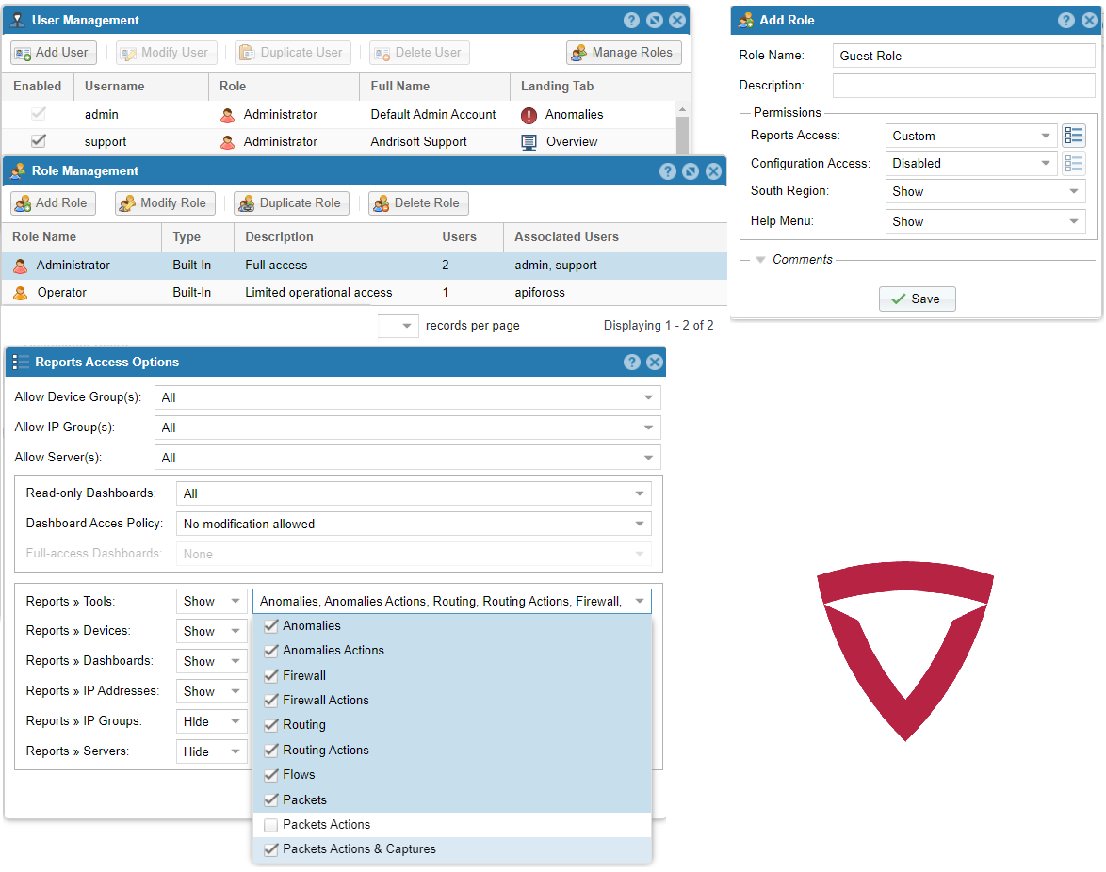This screenshot has height=872, width=1106.
Task: Click the Operator role user icon
Action: pos(20,292)
